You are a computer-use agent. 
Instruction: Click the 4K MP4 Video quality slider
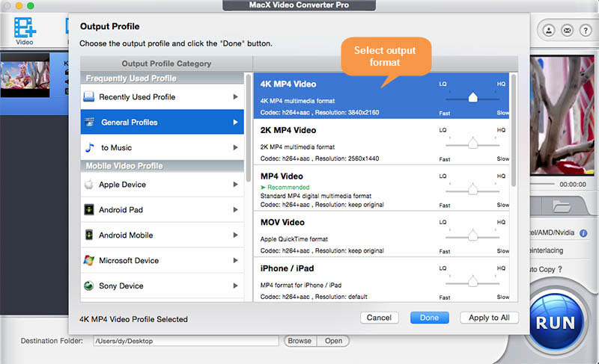(x=473, y=98)
